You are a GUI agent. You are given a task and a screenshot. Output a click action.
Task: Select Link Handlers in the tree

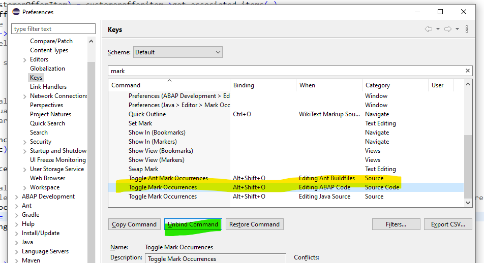(48, 87)
